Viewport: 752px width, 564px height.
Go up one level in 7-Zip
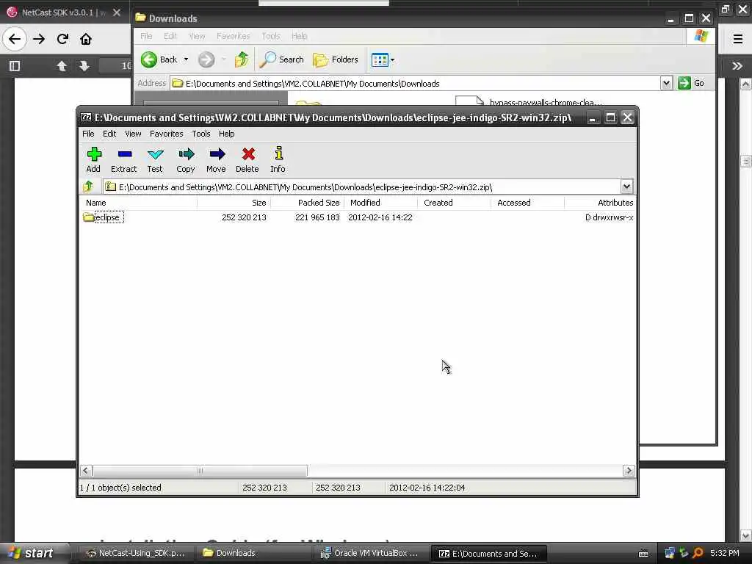89,187
